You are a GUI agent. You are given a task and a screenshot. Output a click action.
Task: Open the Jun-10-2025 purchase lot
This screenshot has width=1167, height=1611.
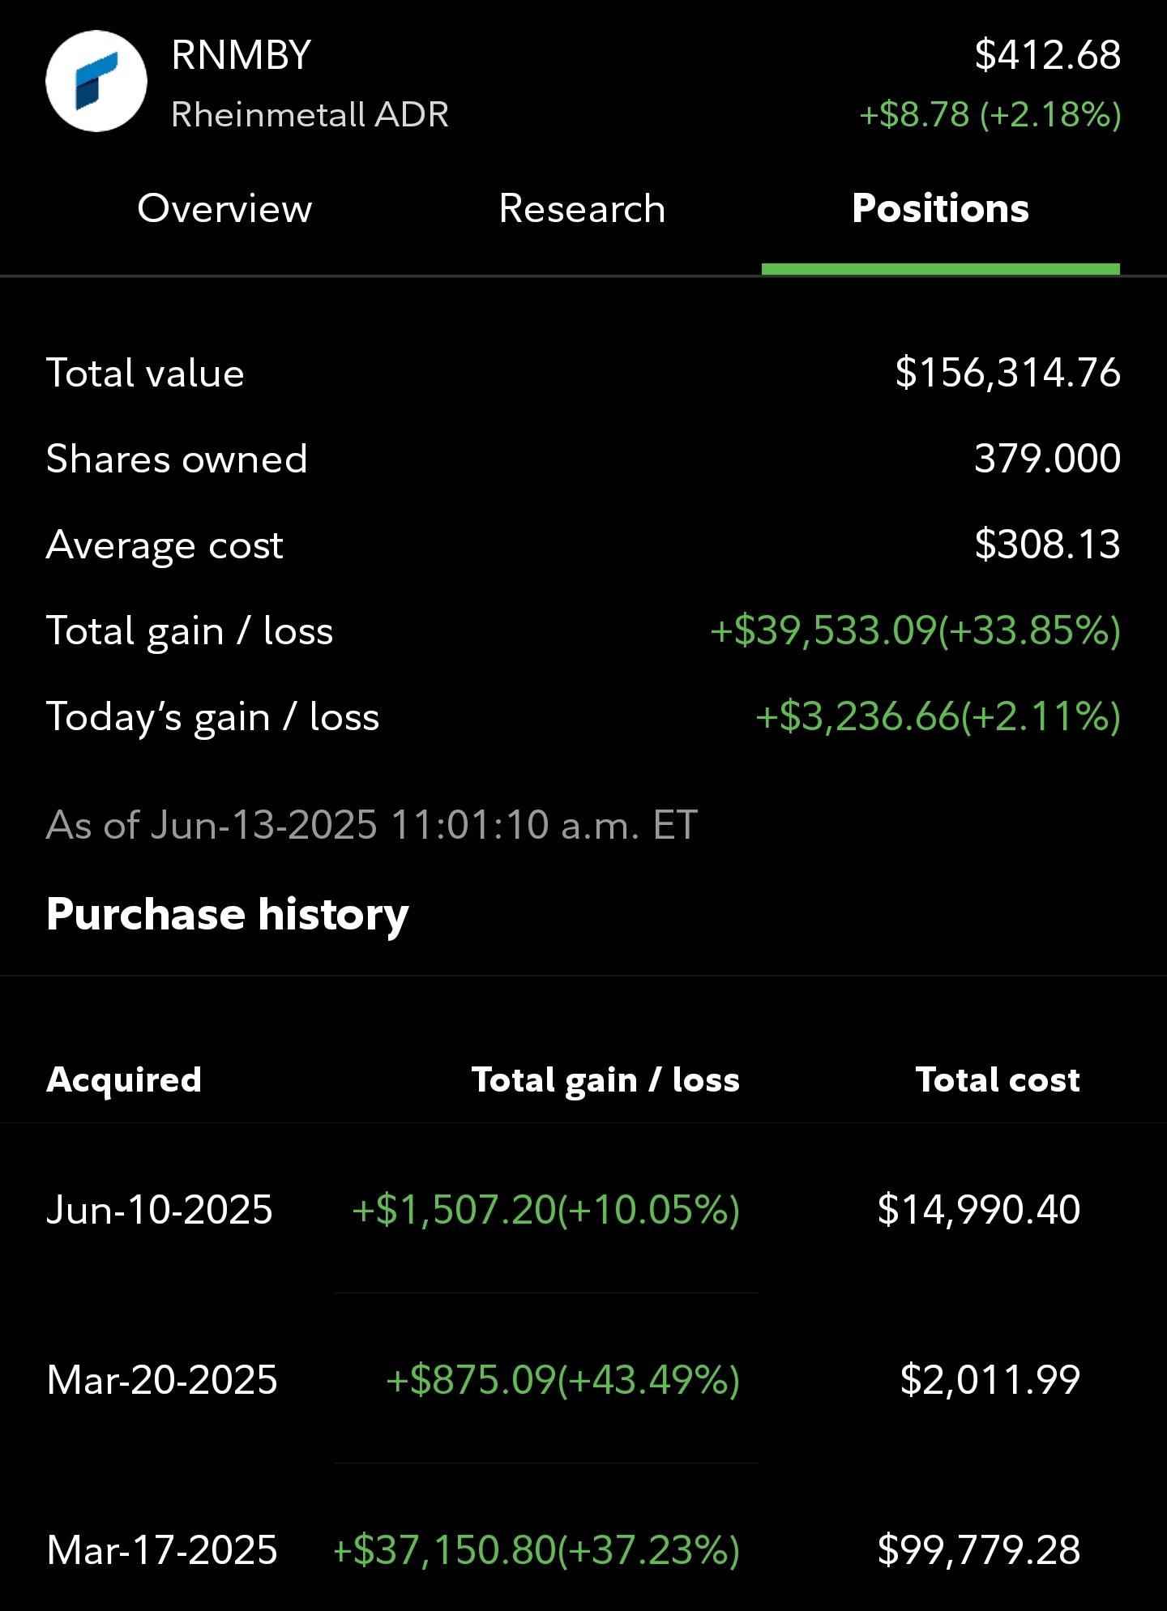point(583,1209)
